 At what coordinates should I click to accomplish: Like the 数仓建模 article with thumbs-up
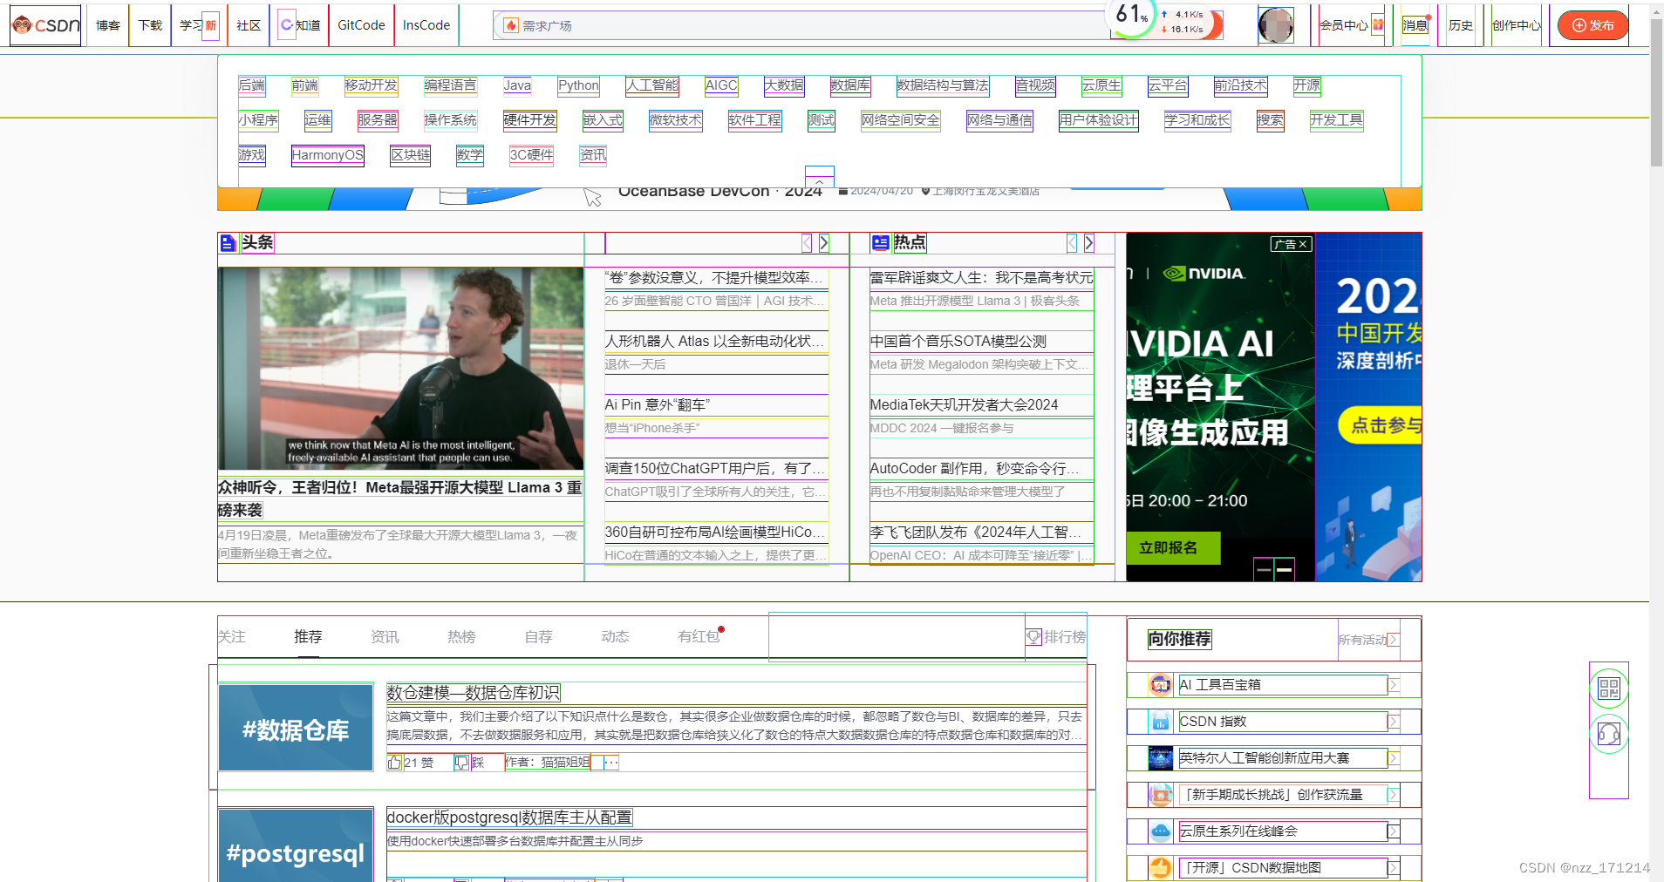pyautogui.click(x=394, y=763)
